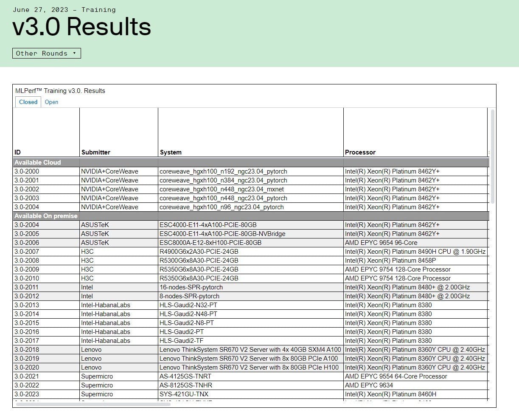The height and width of the screenshot is (415, 519).
Task: Switch to the Closed results tab
Action: (x=28, y=102)
